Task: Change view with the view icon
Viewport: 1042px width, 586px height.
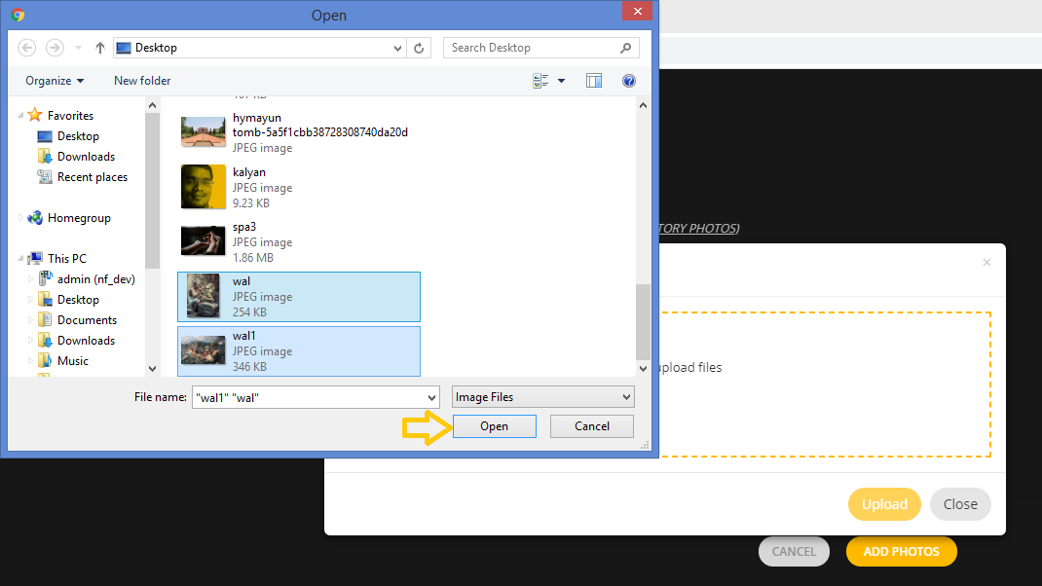Action: coord(540,81)
